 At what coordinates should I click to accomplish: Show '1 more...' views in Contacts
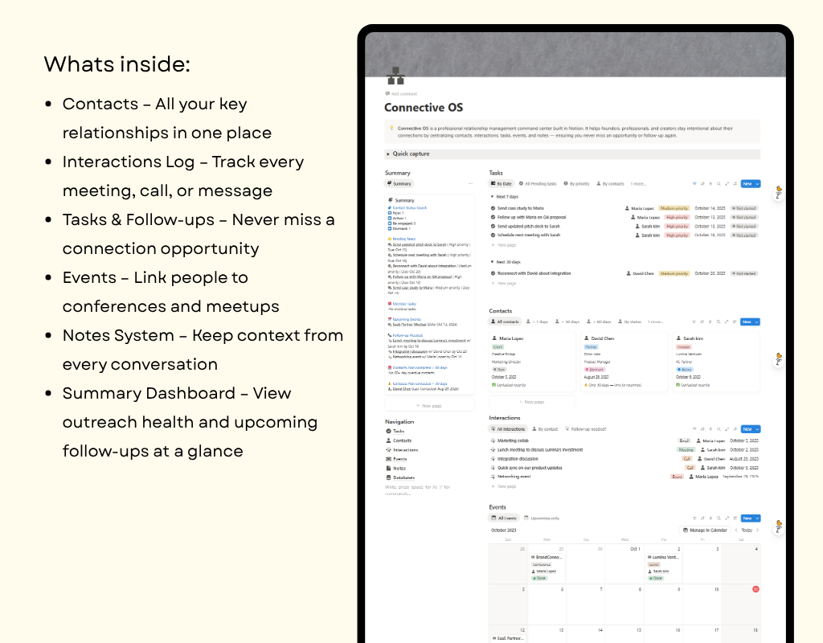(x=655, y=321)
